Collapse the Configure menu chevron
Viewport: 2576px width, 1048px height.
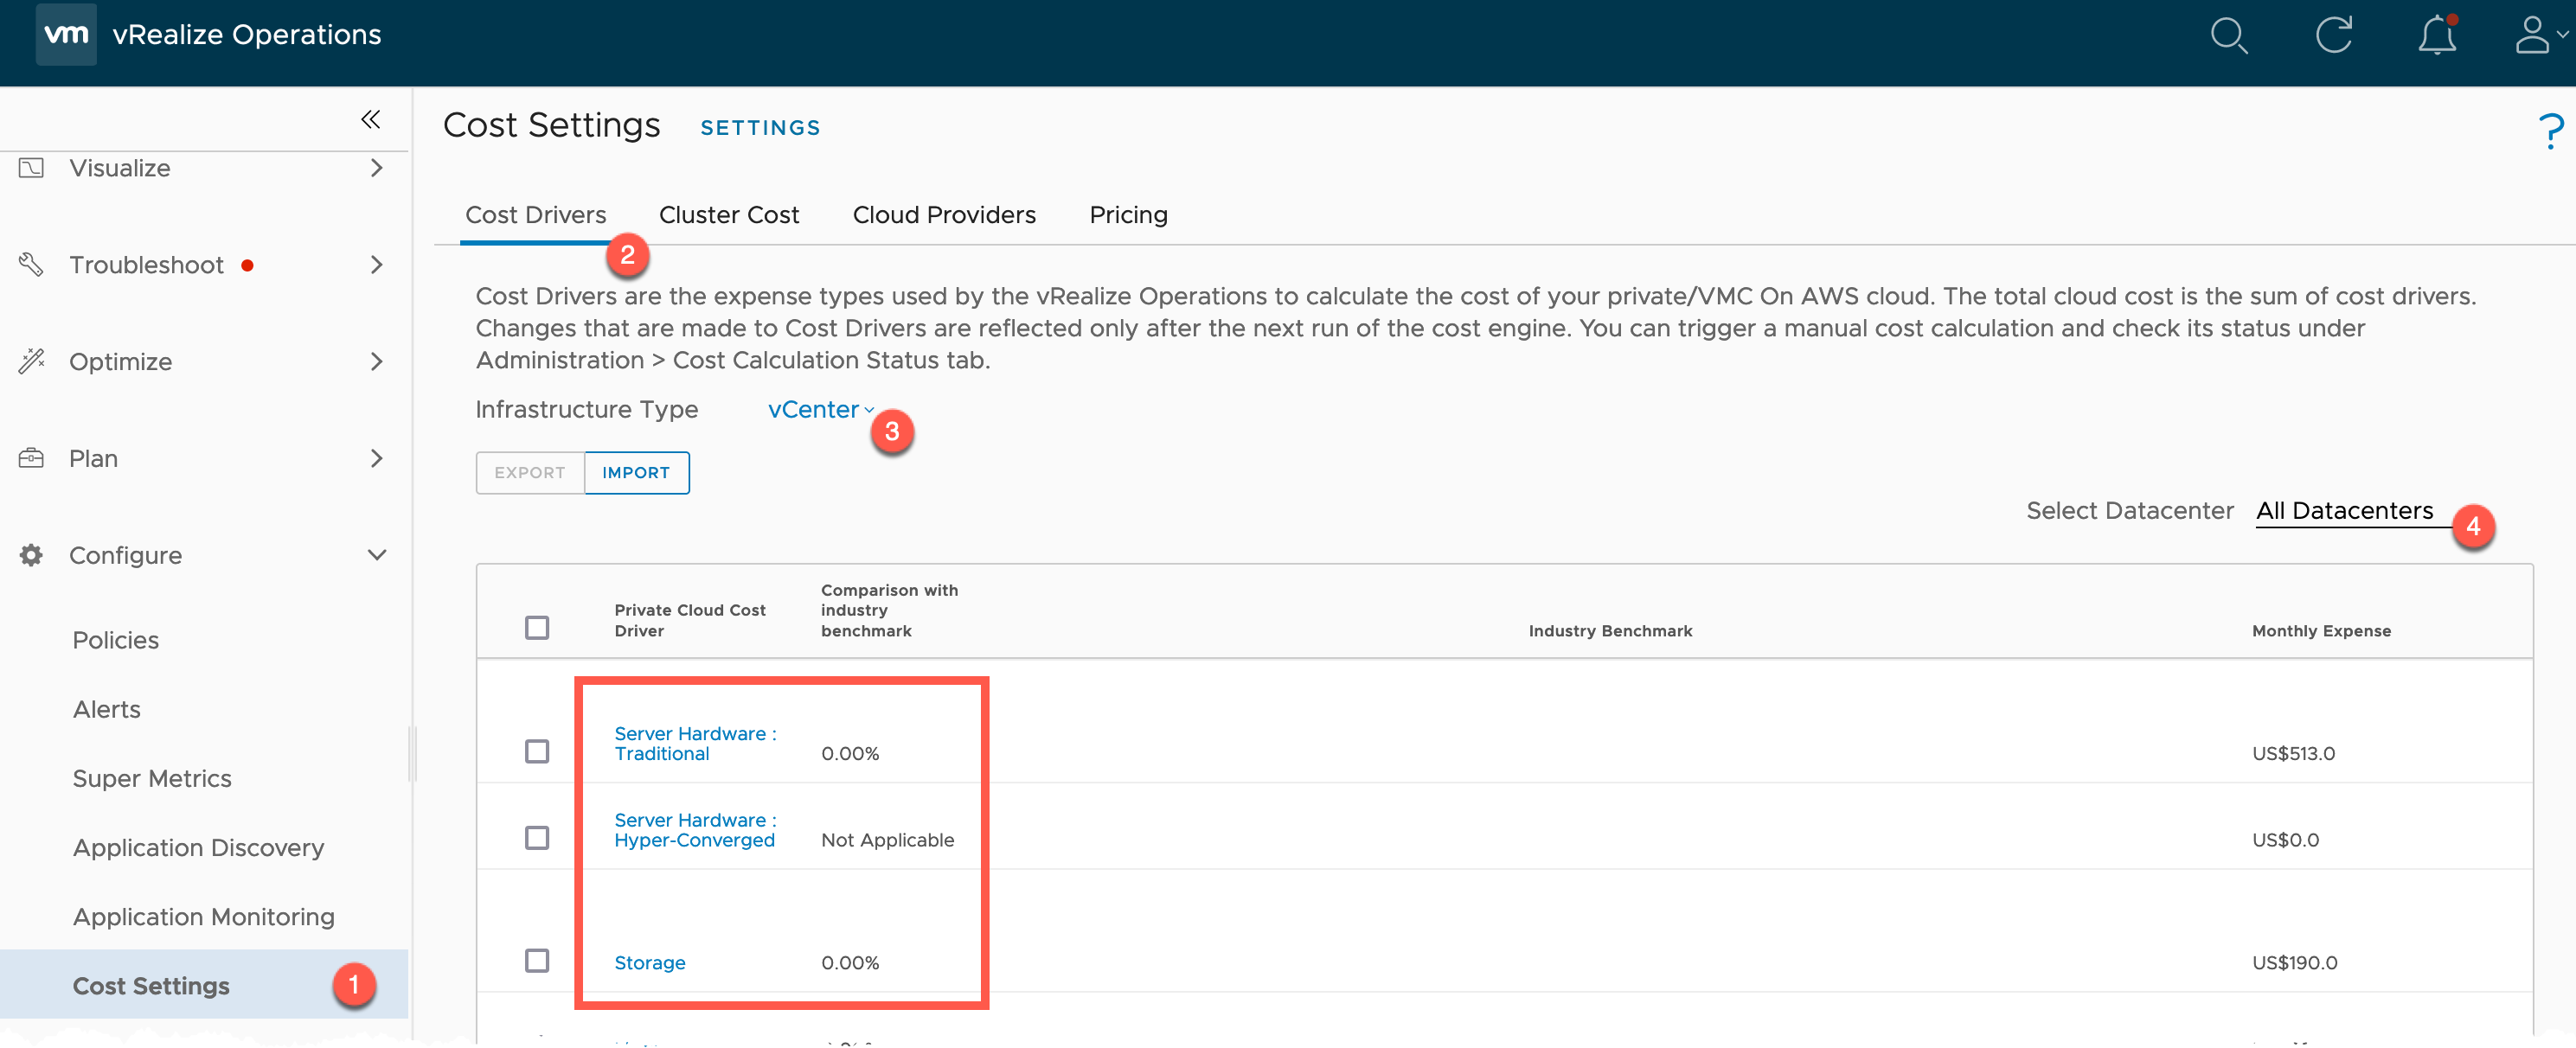377,555
